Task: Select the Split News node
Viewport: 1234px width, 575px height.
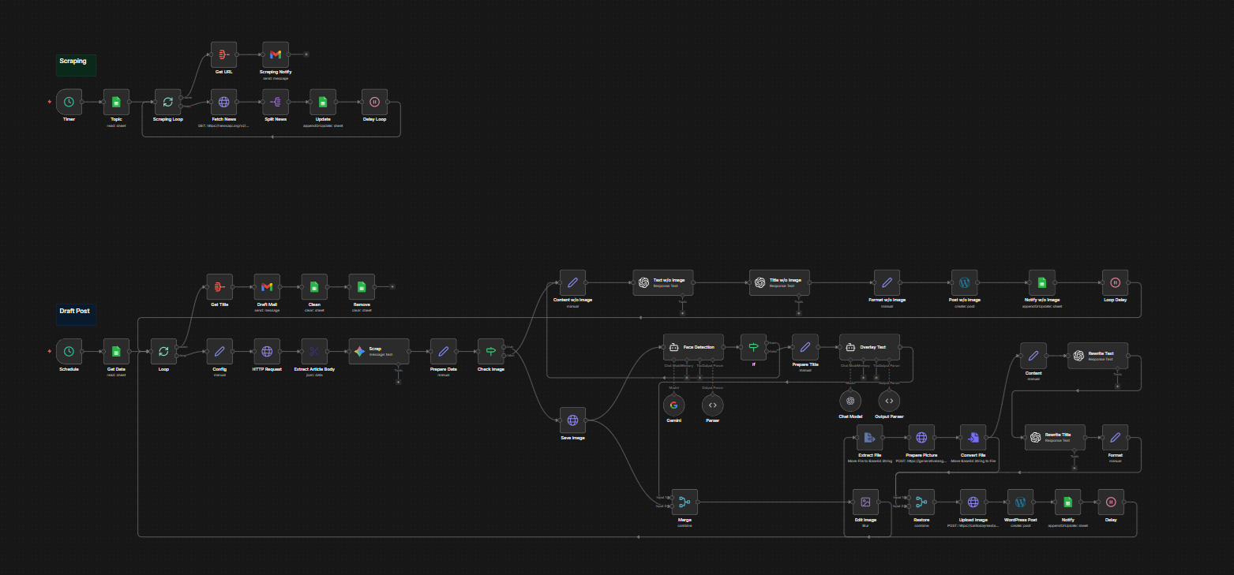Action: 275,101
